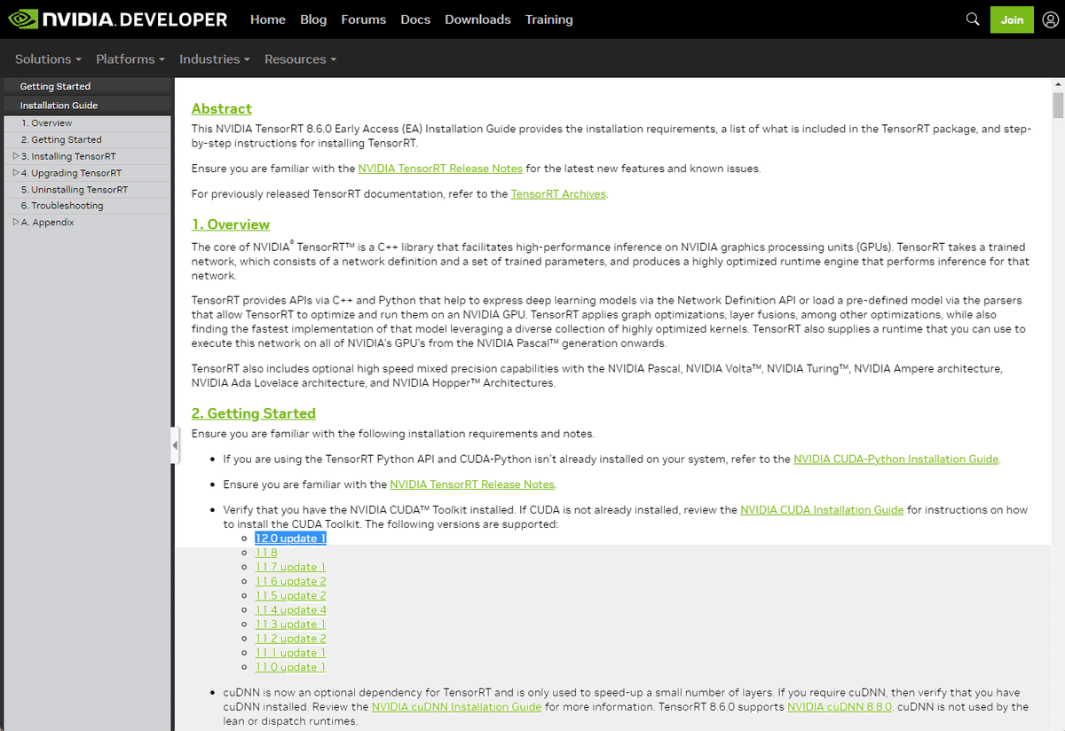The width and height of the screenshot is (1065, 731).
Task: Click the user account profile icon
Action: pos(1051,19)
